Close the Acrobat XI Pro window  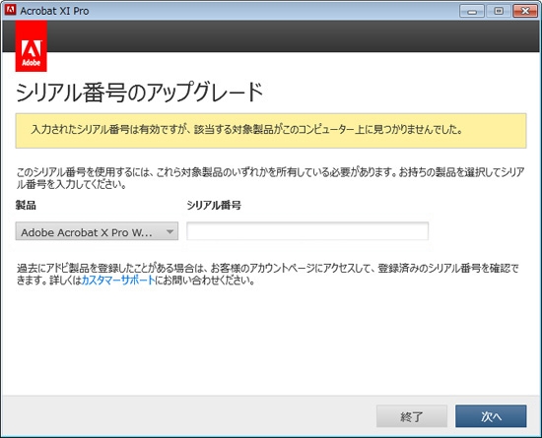(524, 11)
